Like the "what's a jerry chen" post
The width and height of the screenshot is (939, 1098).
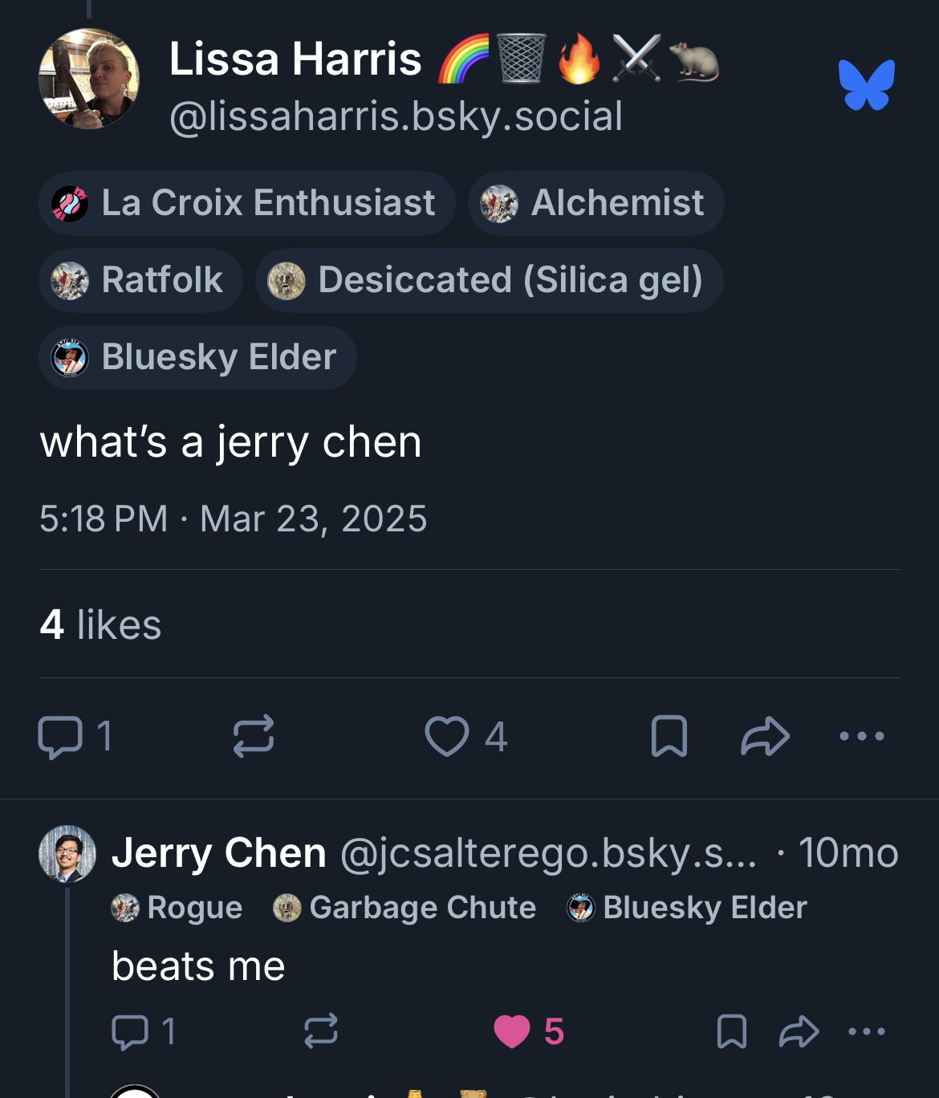pos(447,736)
